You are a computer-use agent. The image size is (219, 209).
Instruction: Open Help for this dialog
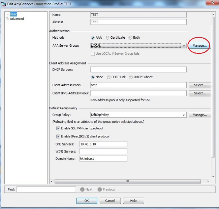[133, 201]
